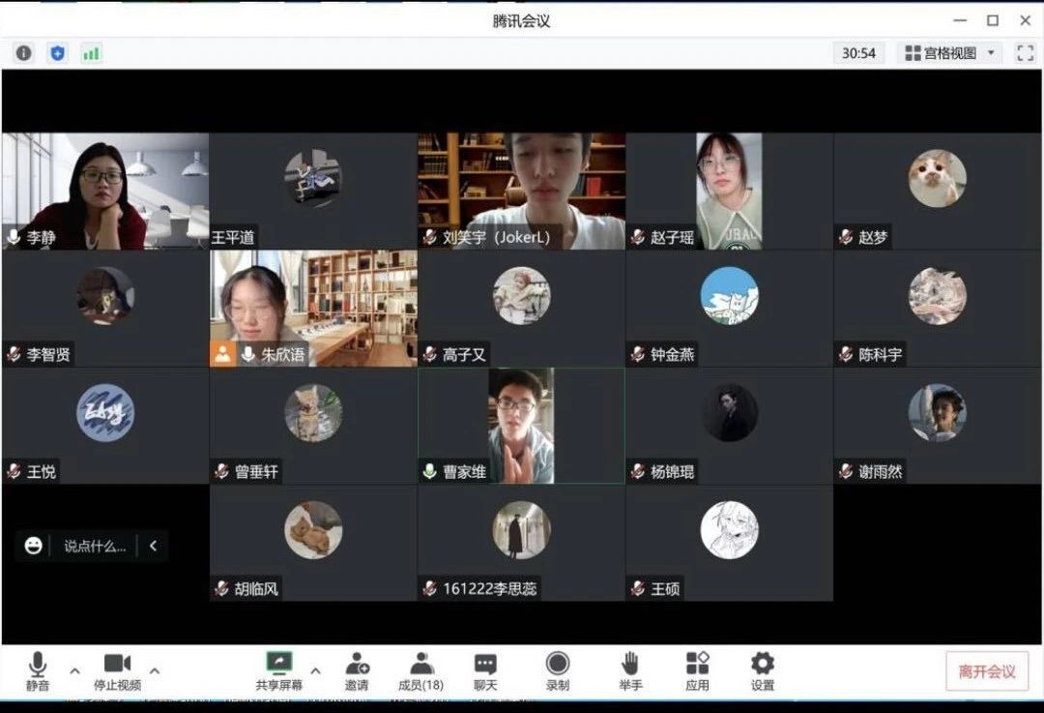Click the blue security shield icon

coord(58,53)
